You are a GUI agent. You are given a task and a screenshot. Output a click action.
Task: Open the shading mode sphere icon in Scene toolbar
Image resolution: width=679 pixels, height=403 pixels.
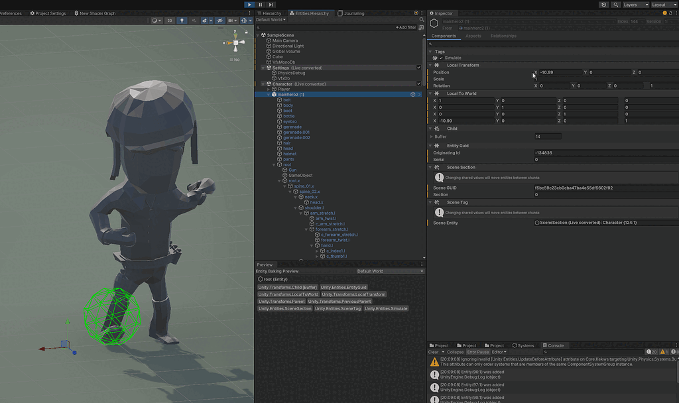pos(154,21)
